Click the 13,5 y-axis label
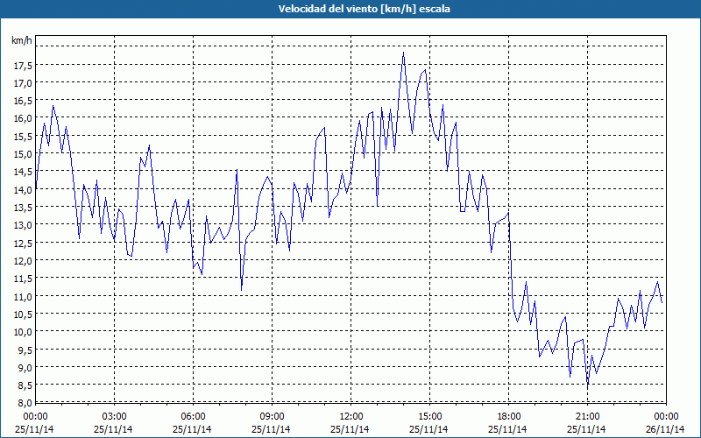Image resolution: width=701 pixels, height=438 pixels. click(x=23, y=208)
